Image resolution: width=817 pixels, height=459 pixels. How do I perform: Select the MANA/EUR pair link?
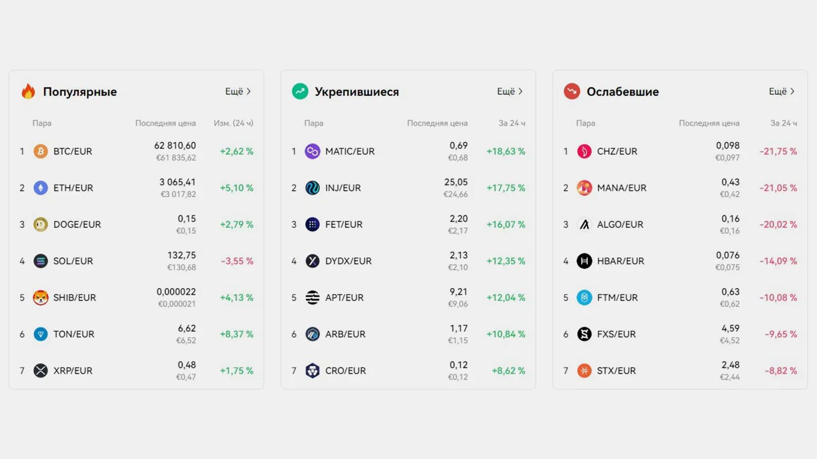click(621, 188)
